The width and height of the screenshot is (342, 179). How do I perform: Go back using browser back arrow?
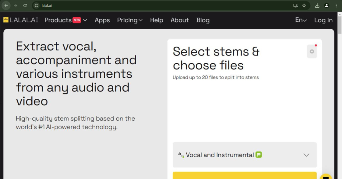pos(6,6)
